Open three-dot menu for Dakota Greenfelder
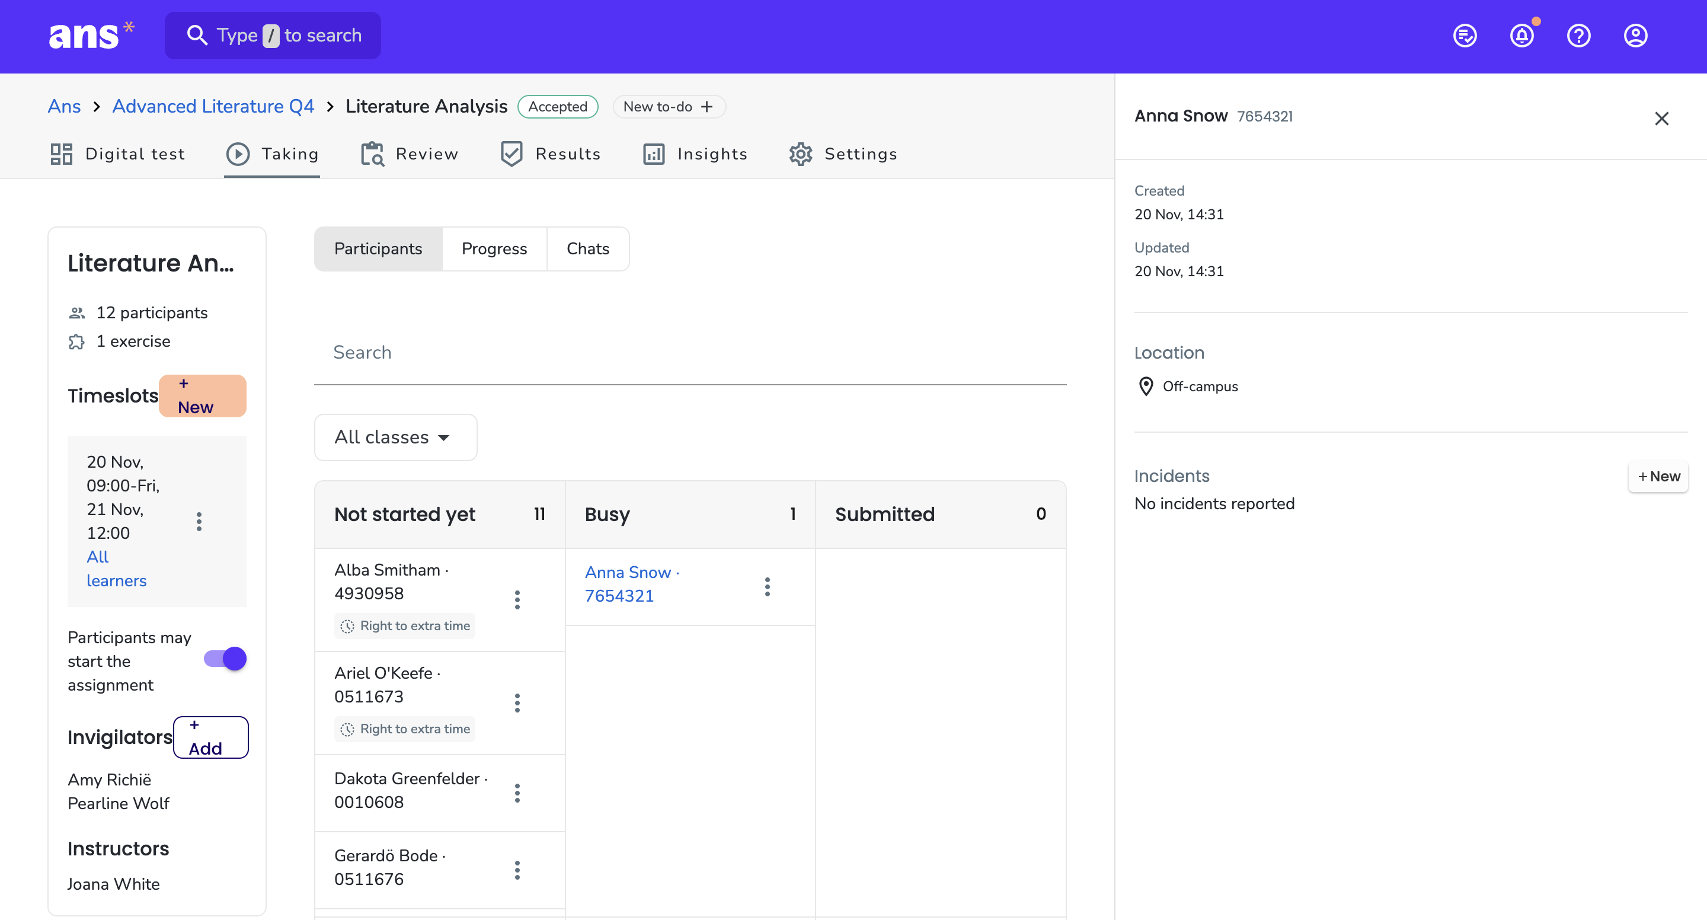 [517, 793]
